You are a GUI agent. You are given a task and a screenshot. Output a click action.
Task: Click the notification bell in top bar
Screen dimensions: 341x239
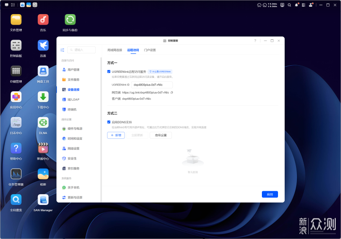point(296,5)
